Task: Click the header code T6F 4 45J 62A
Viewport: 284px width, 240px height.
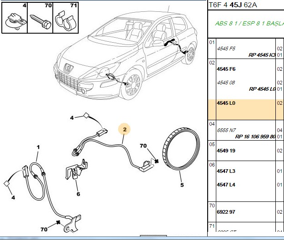Action: 233,5
